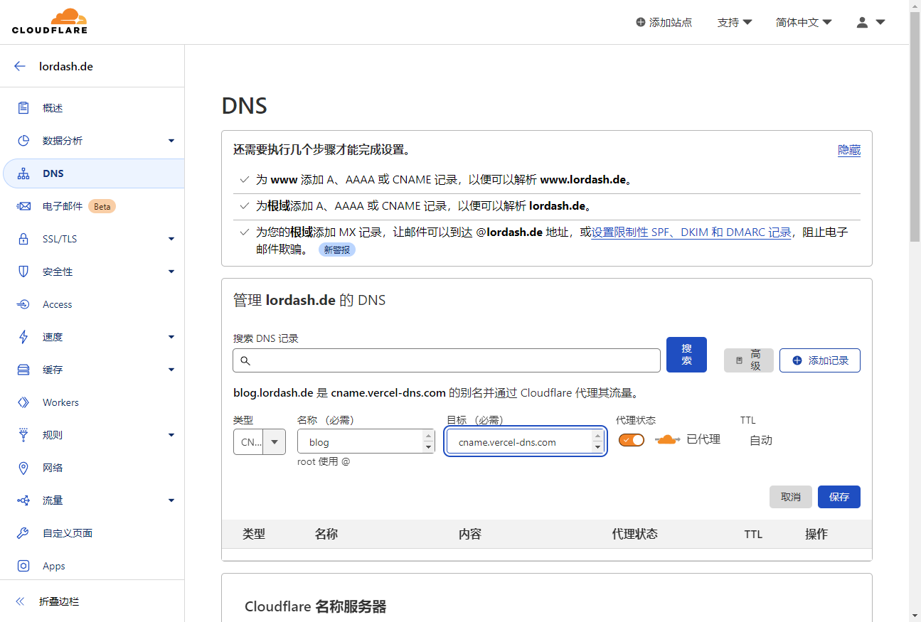921x622 pixels.
Task: Click the 名称 field up-down stepper
Action: pos(428,441)
